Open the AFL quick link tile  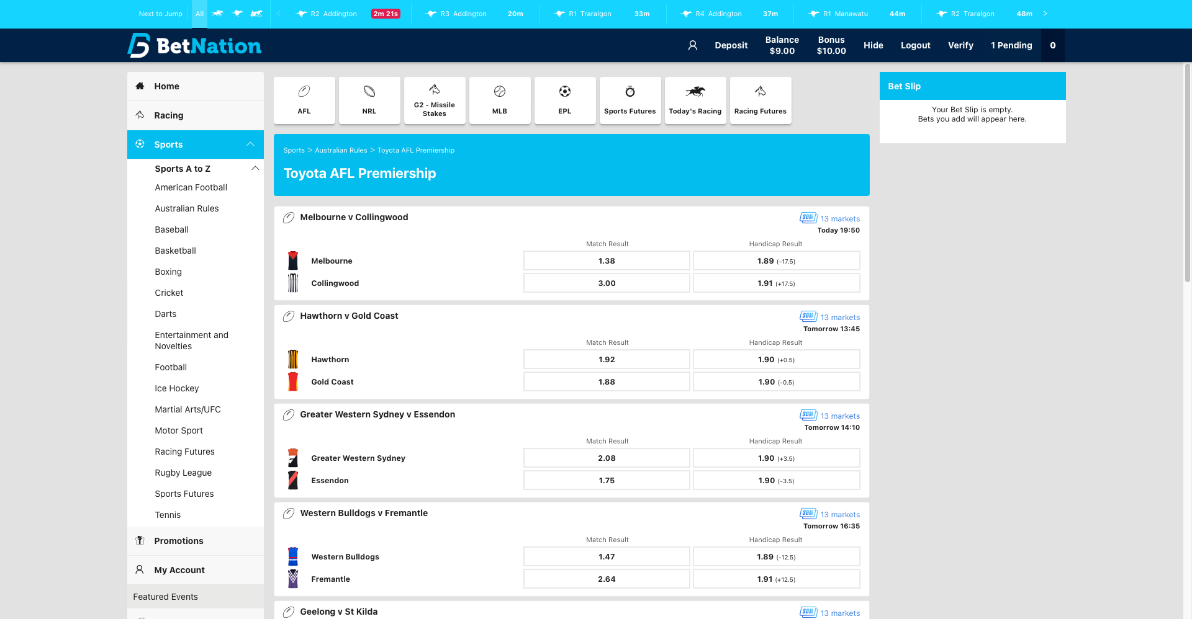click(x=304, y=100)
